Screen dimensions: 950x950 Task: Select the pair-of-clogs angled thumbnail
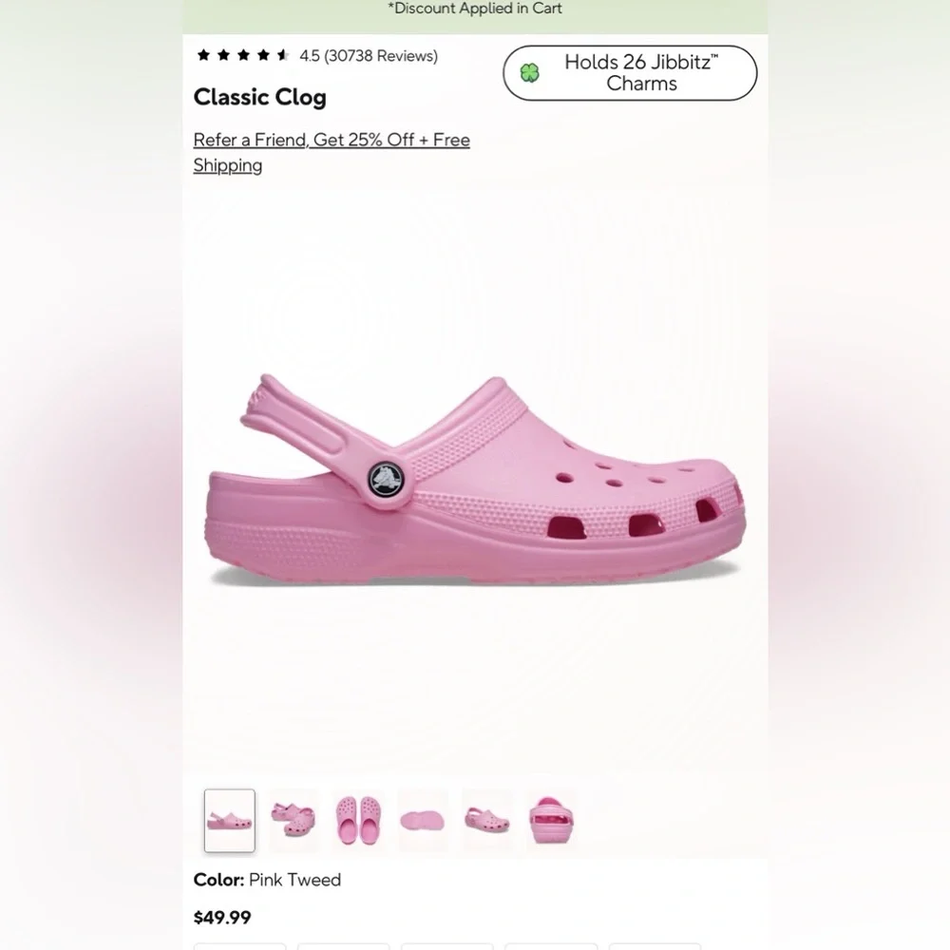(293, 820)
